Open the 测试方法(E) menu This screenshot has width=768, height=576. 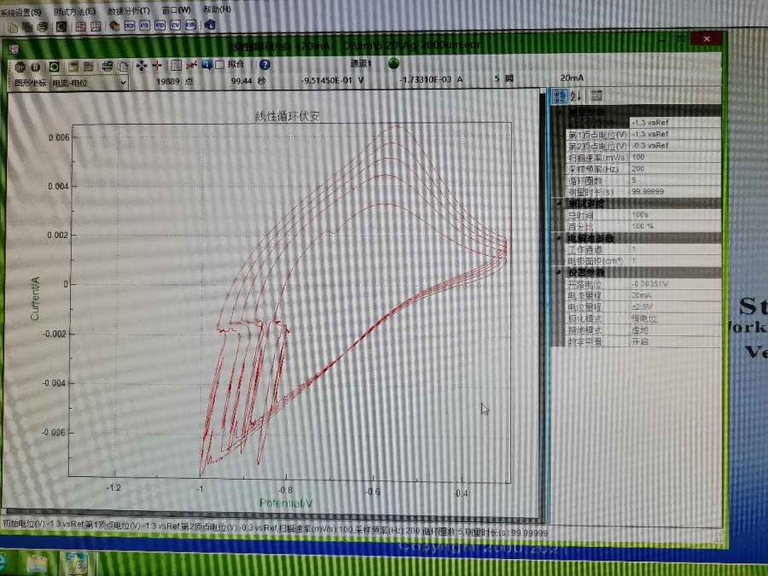coord(74,11)
